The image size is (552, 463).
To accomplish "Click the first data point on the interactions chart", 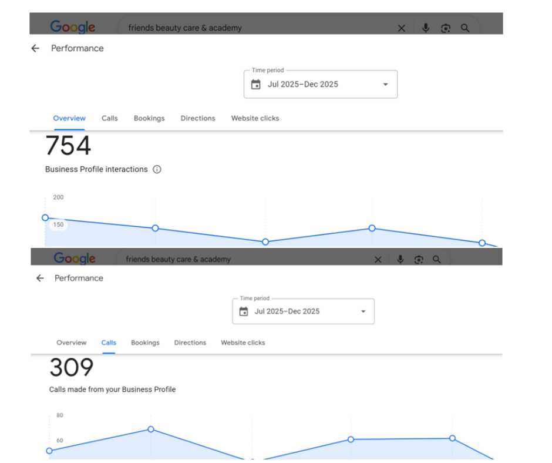I will [45, 217].
